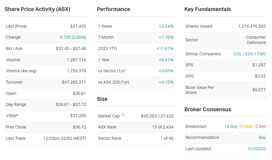Click the Broker Consensus heading
272x160 pixels.
(208, 109)
